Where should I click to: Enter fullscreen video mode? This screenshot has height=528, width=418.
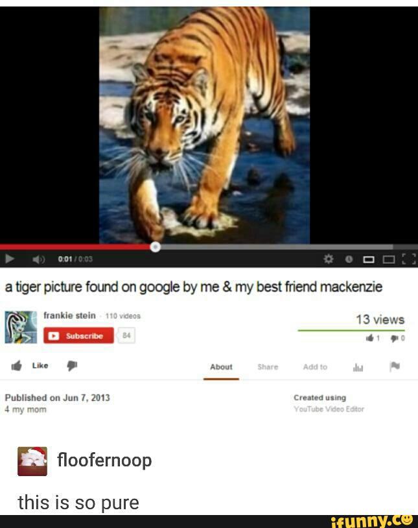click(409, 259)
